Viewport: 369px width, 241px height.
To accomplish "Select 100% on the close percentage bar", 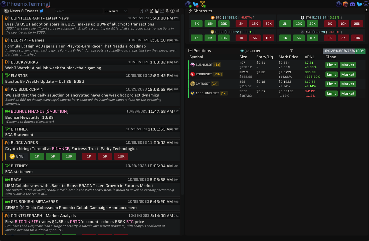I will coord(360,51).
